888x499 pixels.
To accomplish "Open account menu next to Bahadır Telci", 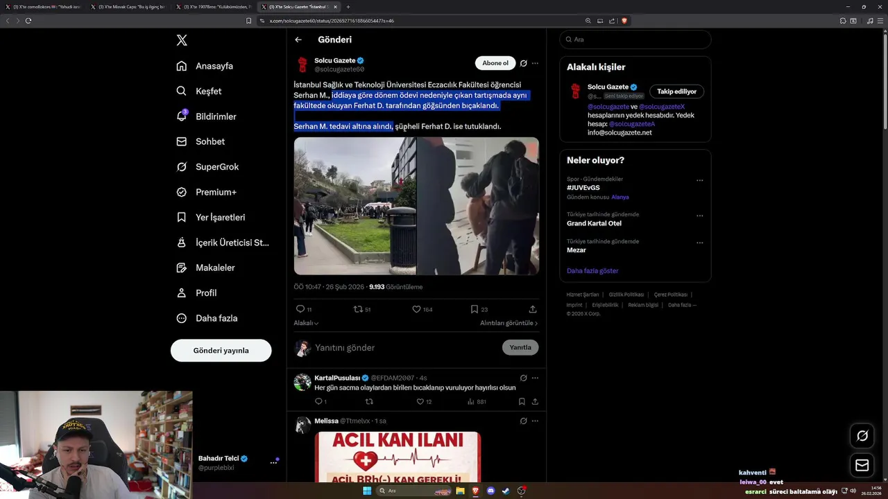I will [273, 462].
